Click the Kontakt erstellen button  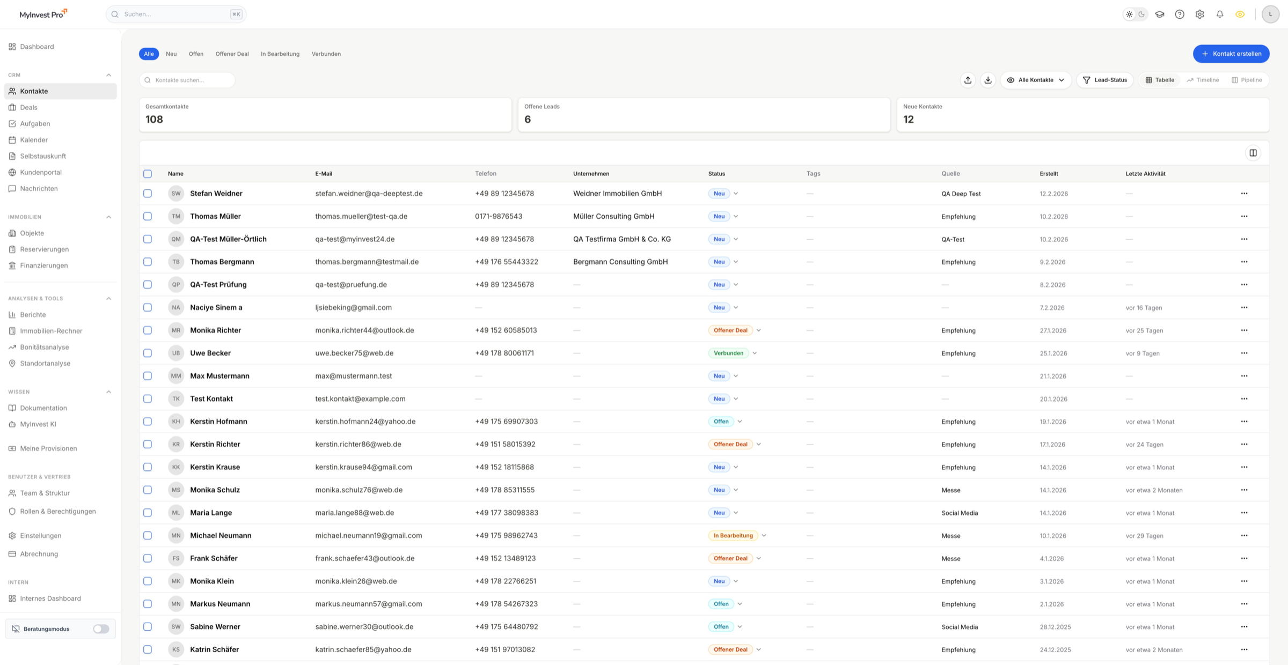pyautogui.click(x=1231, y=54)
